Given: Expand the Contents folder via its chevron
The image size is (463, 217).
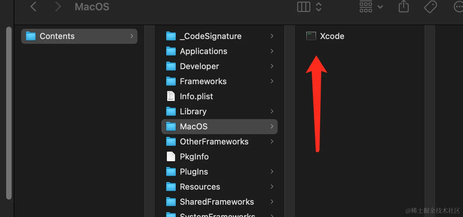Looking at the screenshot, I should click(x=131, y=36).
